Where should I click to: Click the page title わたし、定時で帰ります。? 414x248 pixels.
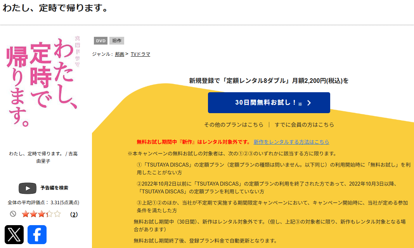coord(55,8)
